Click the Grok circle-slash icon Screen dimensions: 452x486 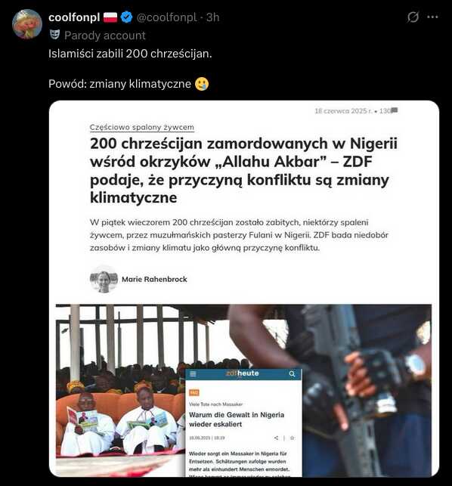[x=413, y=17]
